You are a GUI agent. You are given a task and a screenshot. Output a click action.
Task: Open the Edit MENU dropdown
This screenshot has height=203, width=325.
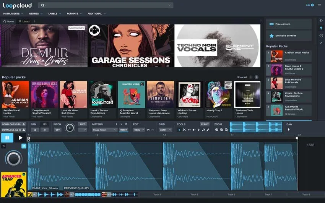pyautogui.click(x=139, y=130)
